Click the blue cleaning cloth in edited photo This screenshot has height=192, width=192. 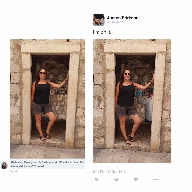[x=138, y=93]
